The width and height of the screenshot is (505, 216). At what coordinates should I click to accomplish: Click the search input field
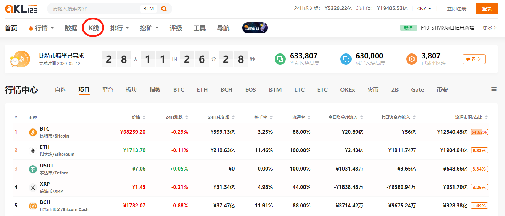tap(94, 9)
